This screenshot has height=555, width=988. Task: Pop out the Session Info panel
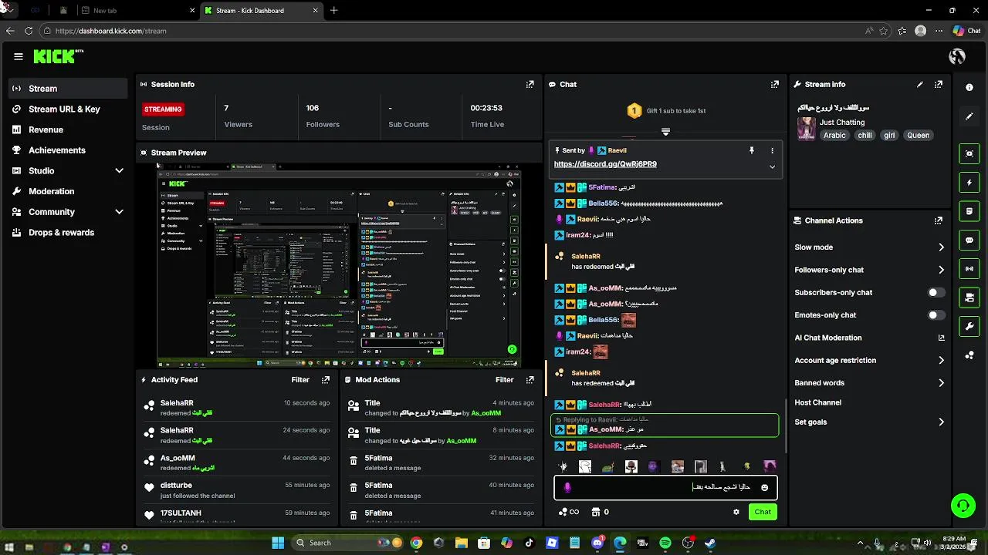coord(530,84)
